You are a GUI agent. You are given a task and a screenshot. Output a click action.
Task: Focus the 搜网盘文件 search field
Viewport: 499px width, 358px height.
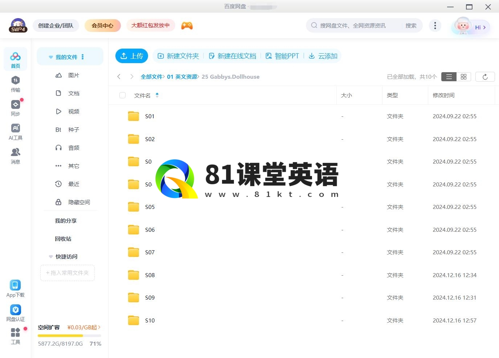tap(353, 25)
